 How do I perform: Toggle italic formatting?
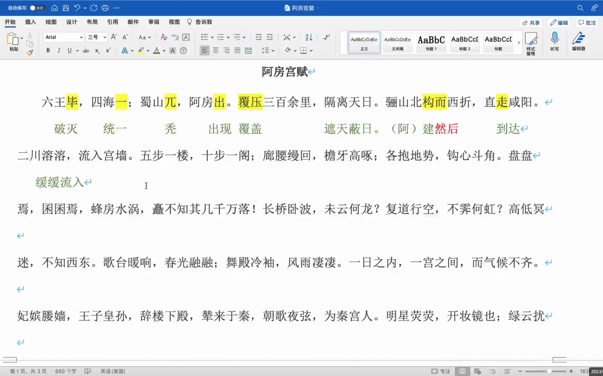(59, 50)
